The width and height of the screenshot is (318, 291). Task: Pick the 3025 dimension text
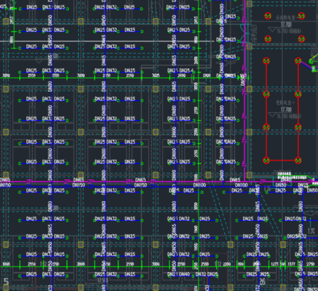tap(156, 76)
